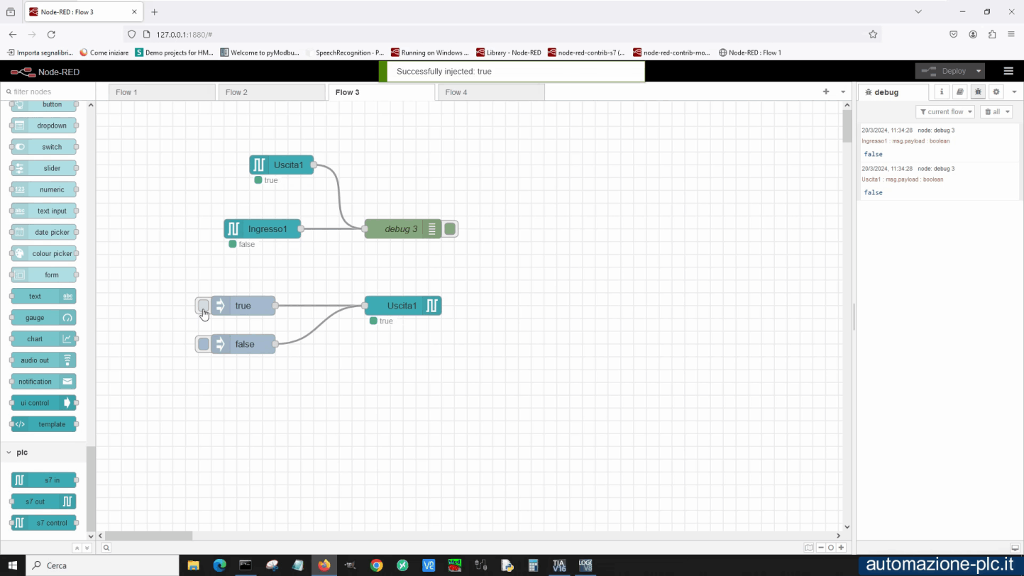Select the s7 in node from palette
This screenshot has width=1024, height=576.
coord(44,480)
